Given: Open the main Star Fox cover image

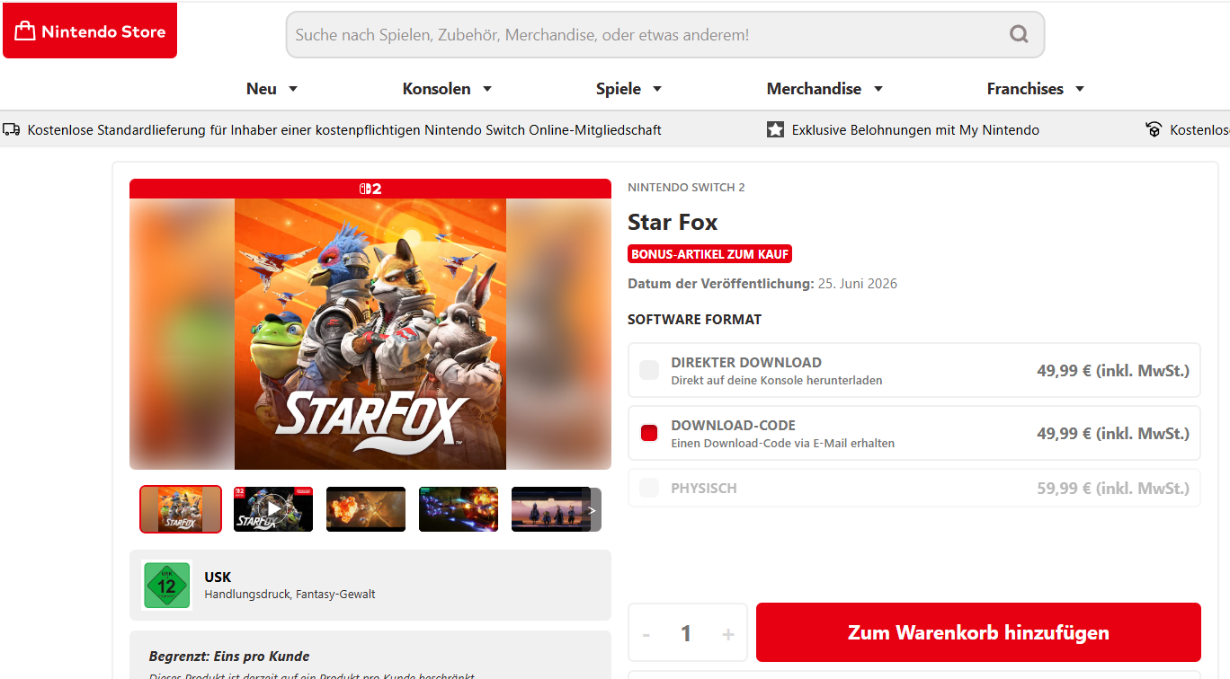Looking at the screenshot, I should [x=370, y=334].
